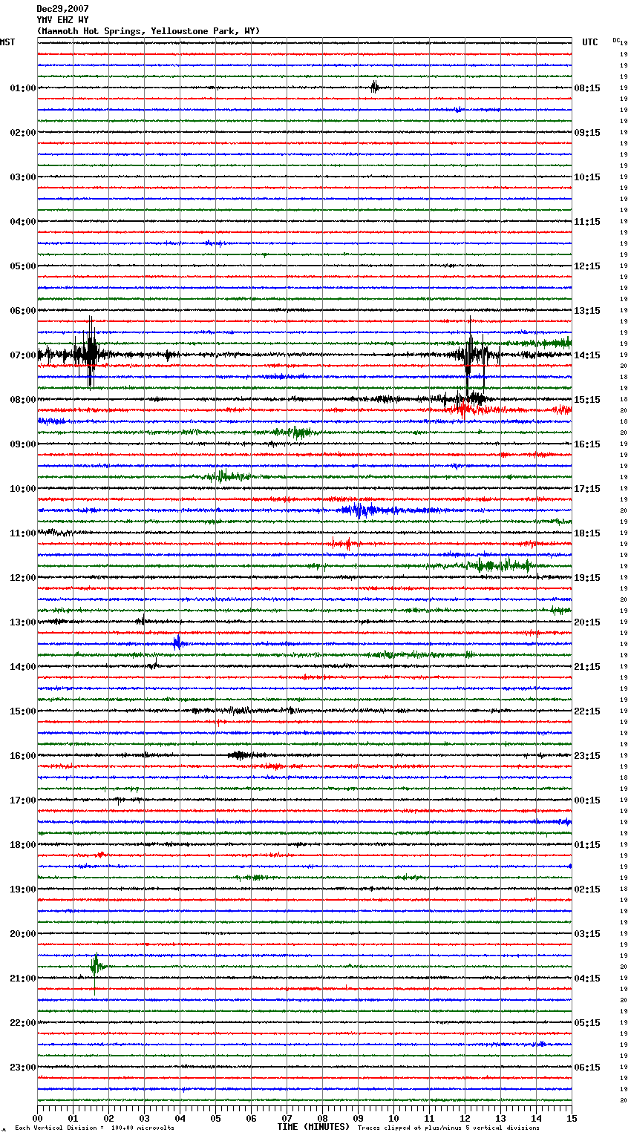Screen dimensions: 631x1138
Task: Click minute tick label '00' on bottom axis
Action: coord(37,1118)
